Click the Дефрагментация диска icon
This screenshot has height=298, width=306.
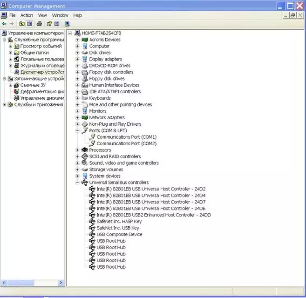(x=17, y=92)
